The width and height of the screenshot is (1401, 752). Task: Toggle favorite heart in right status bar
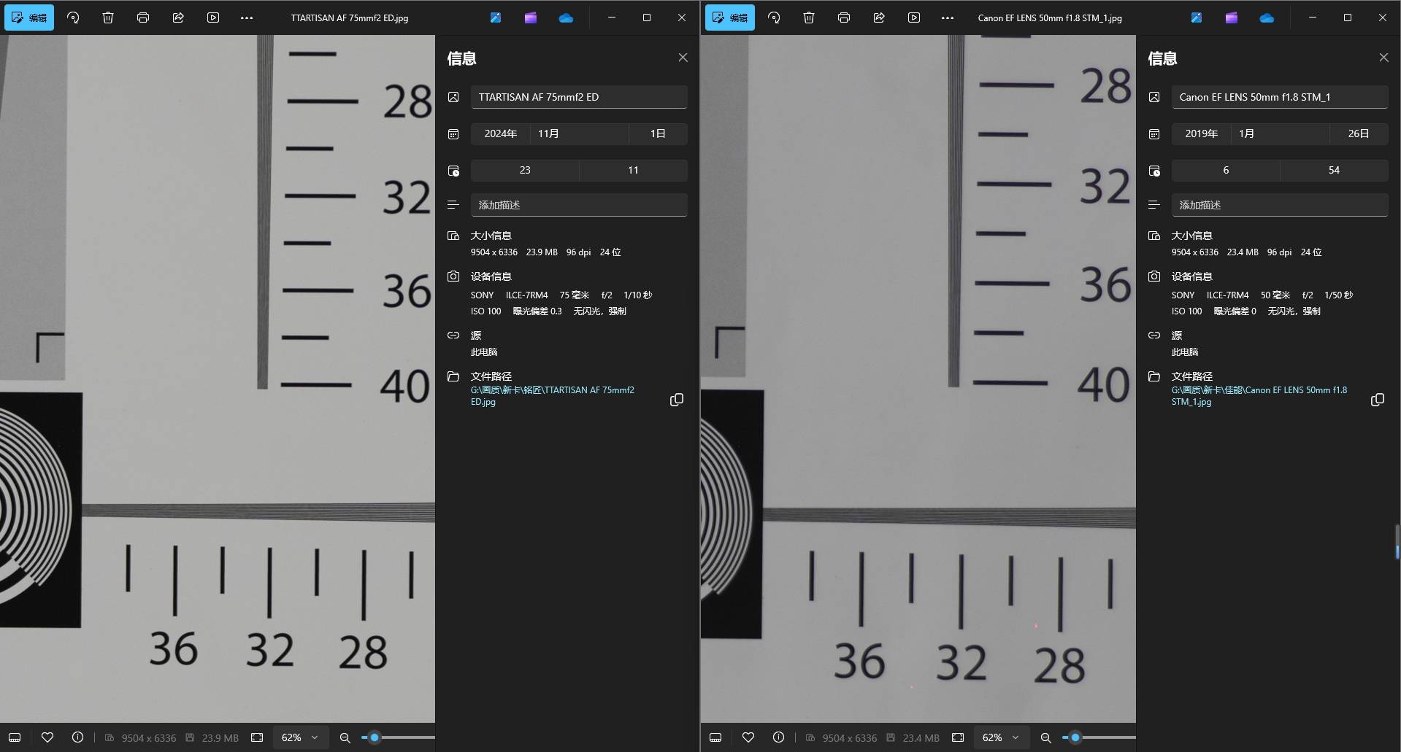748,737
